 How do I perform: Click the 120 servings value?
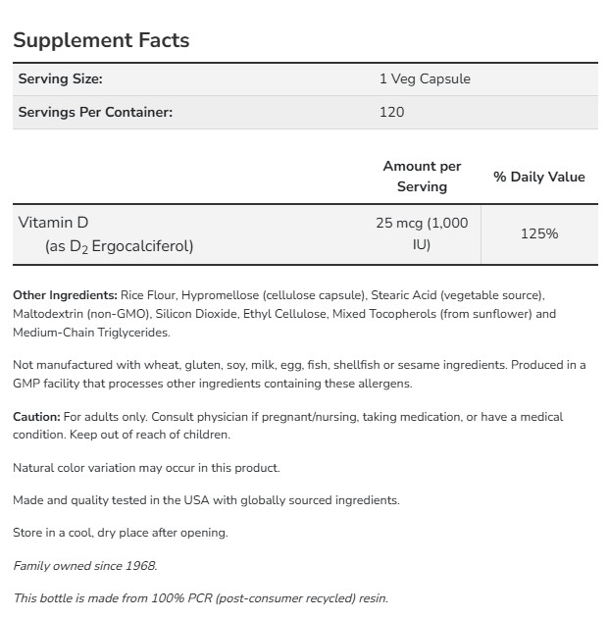[391, 112]
